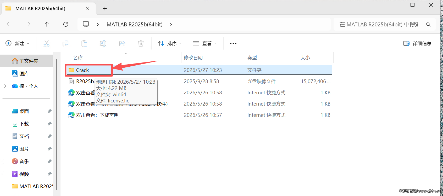This screenshot has width=443, height=196.
Task: Click MATLAB R2025b(64bit) in address bar
Action: (135, 25)
